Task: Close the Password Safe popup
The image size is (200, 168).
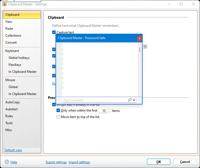Action: click(x=139, y=38)
